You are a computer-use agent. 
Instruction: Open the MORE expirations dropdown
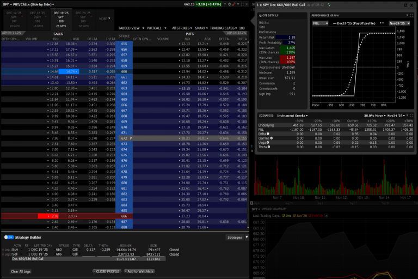(x=104, y=19)
